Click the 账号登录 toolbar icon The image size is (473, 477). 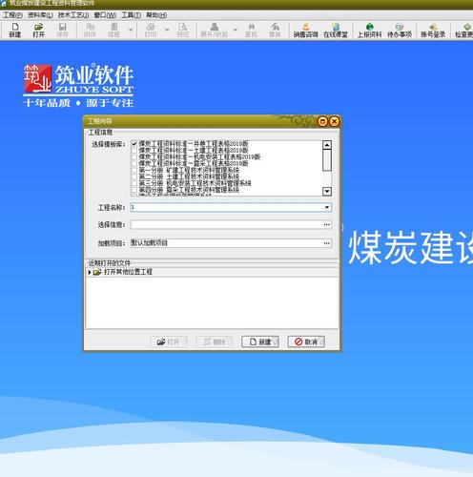point(433,31)
